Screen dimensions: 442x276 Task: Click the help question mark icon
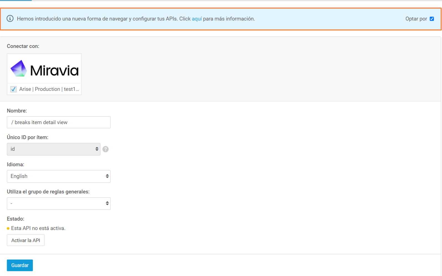105,149
